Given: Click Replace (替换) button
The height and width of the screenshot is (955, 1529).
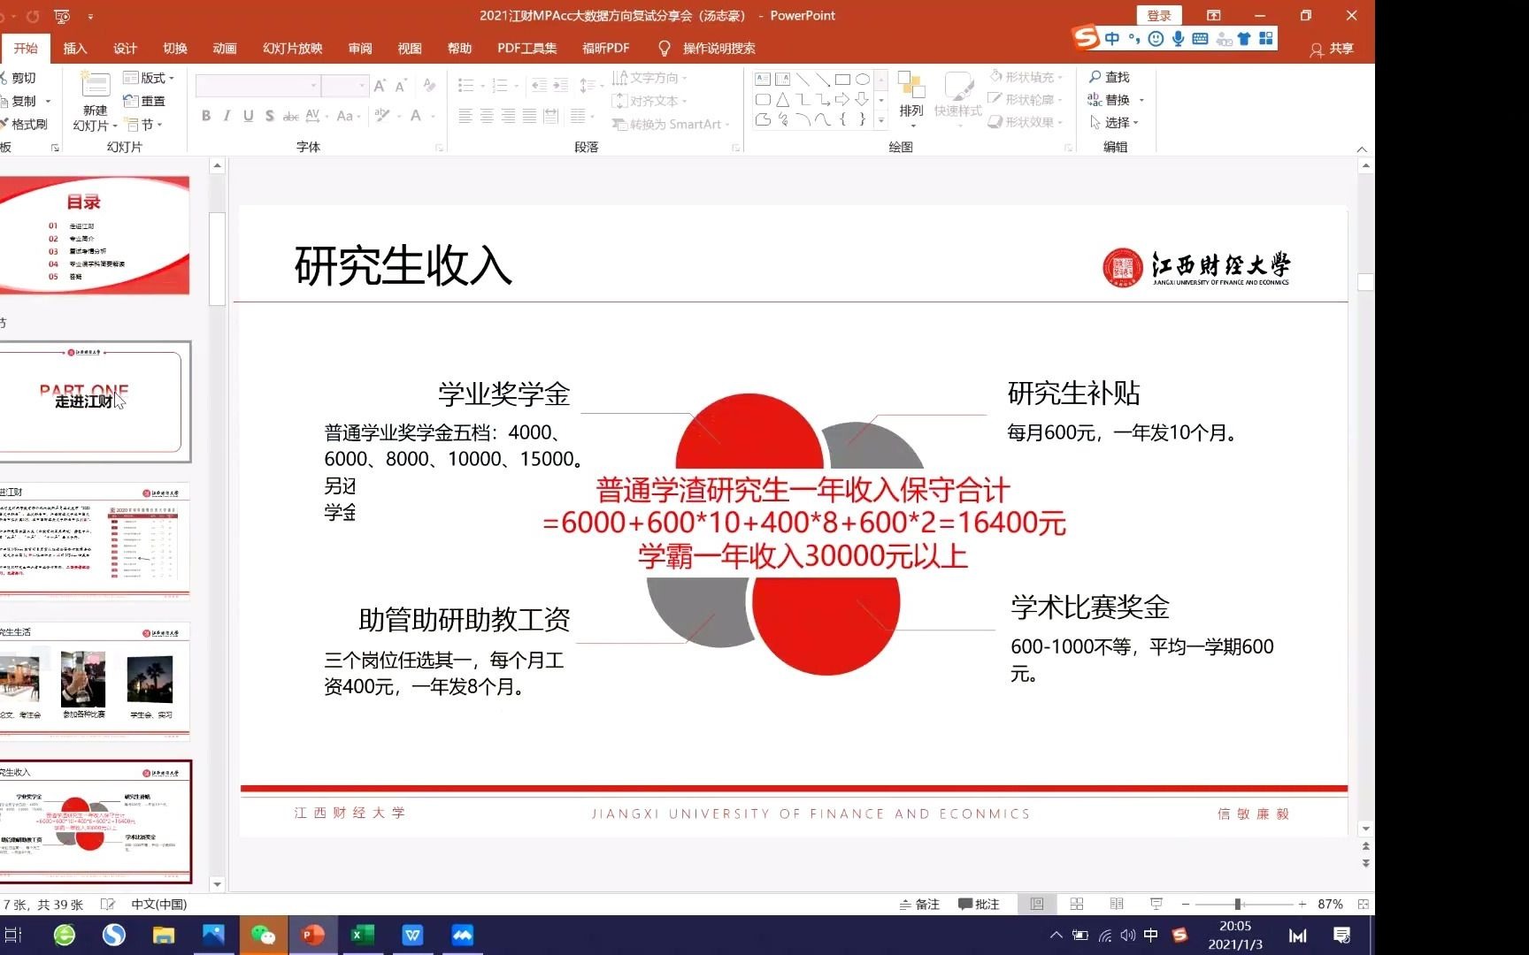Looking at the screenshot, I should pos(1110,100).
